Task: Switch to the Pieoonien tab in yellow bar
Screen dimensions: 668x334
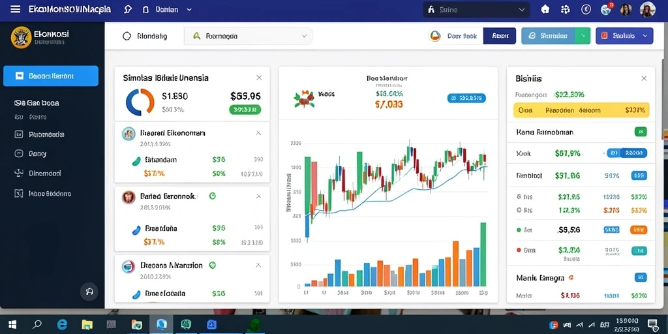Action: click(x=559, y=110)
